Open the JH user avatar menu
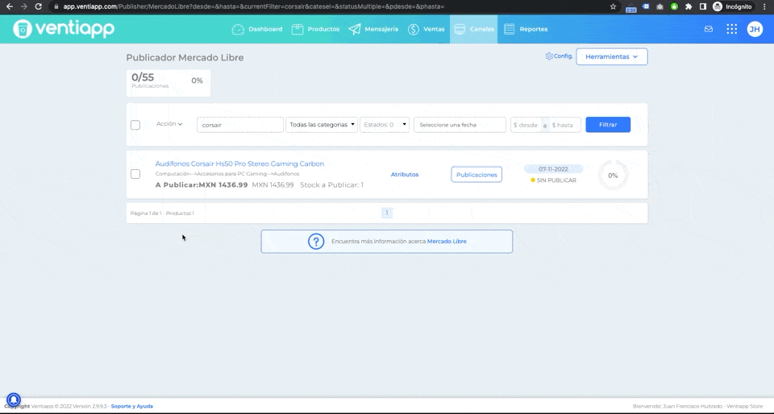The width and height of the screenshot is (774, 414). click(755, 29)
